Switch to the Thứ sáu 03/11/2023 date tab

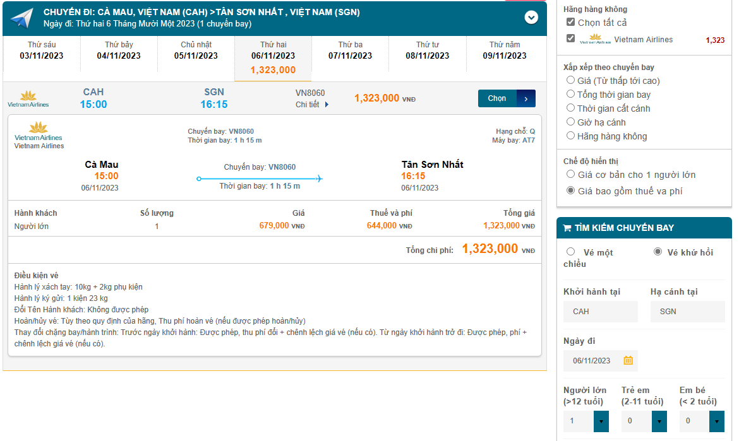click(x=42, y=50)
